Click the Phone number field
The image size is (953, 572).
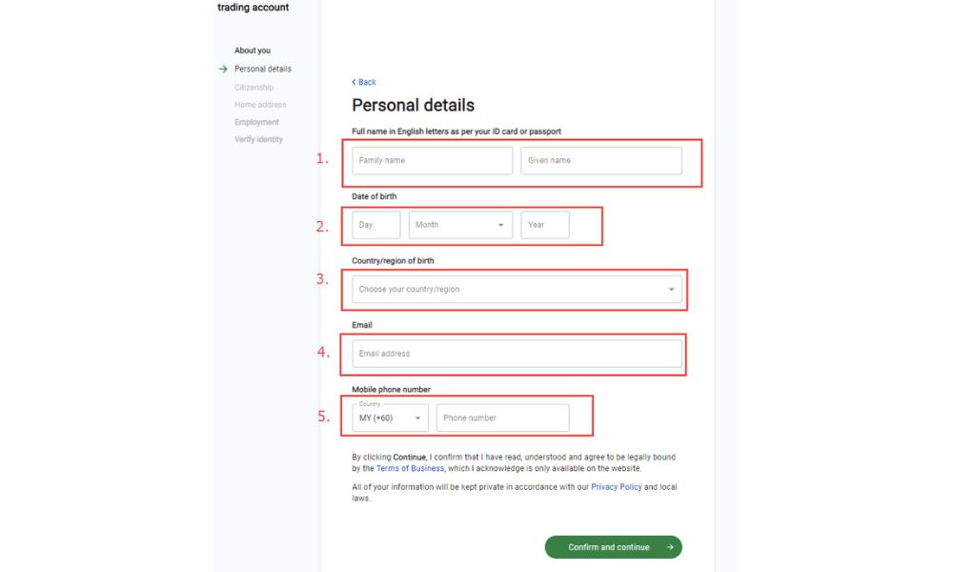click(502, 418)
